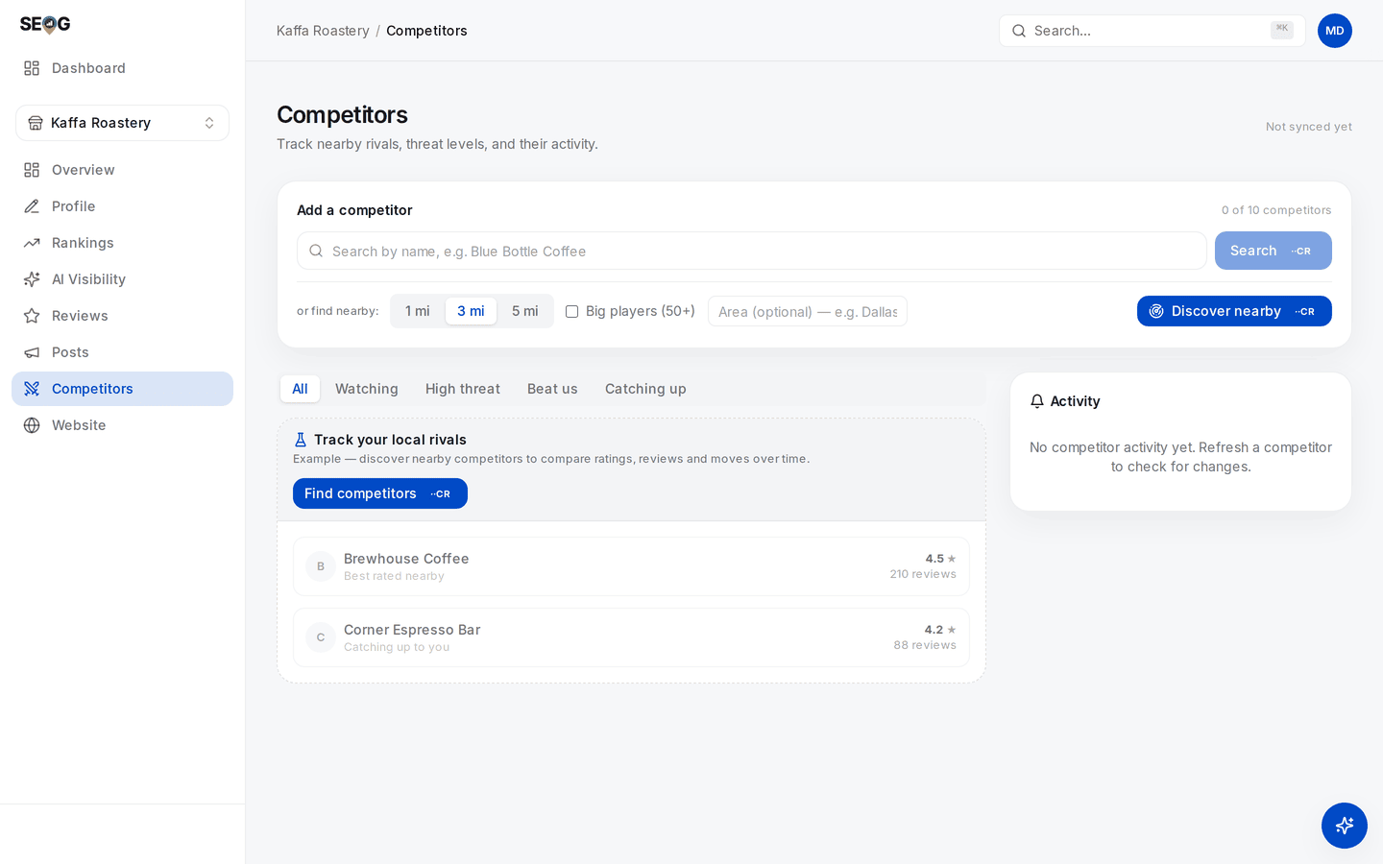Click Kaffa Roastery breadcrumb link
The height and width of the screenshot is (864, 1383).
[323, 31]
